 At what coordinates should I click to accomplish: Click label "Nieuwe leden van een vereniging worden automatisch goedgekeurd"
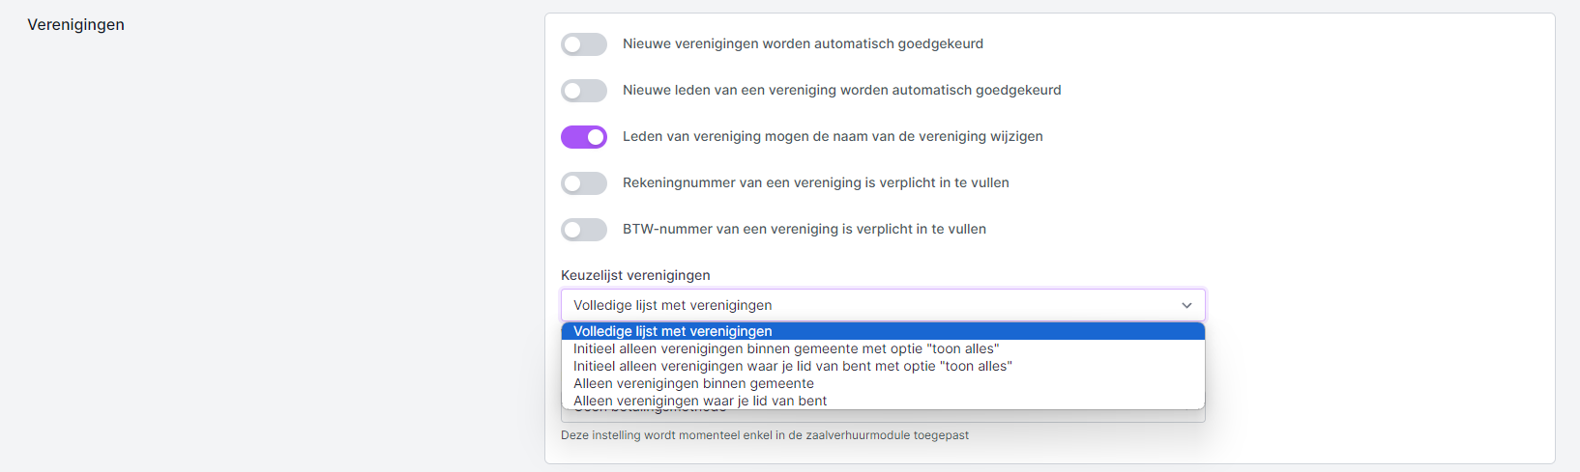tap(841, 91)
